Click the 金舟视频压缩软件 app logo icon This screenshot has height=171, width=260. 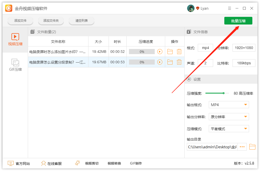(x=9, y=8)
